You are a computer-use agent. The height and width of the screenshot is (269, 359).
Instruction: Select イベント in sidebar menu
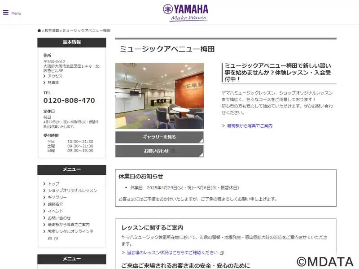coord(55,211)
